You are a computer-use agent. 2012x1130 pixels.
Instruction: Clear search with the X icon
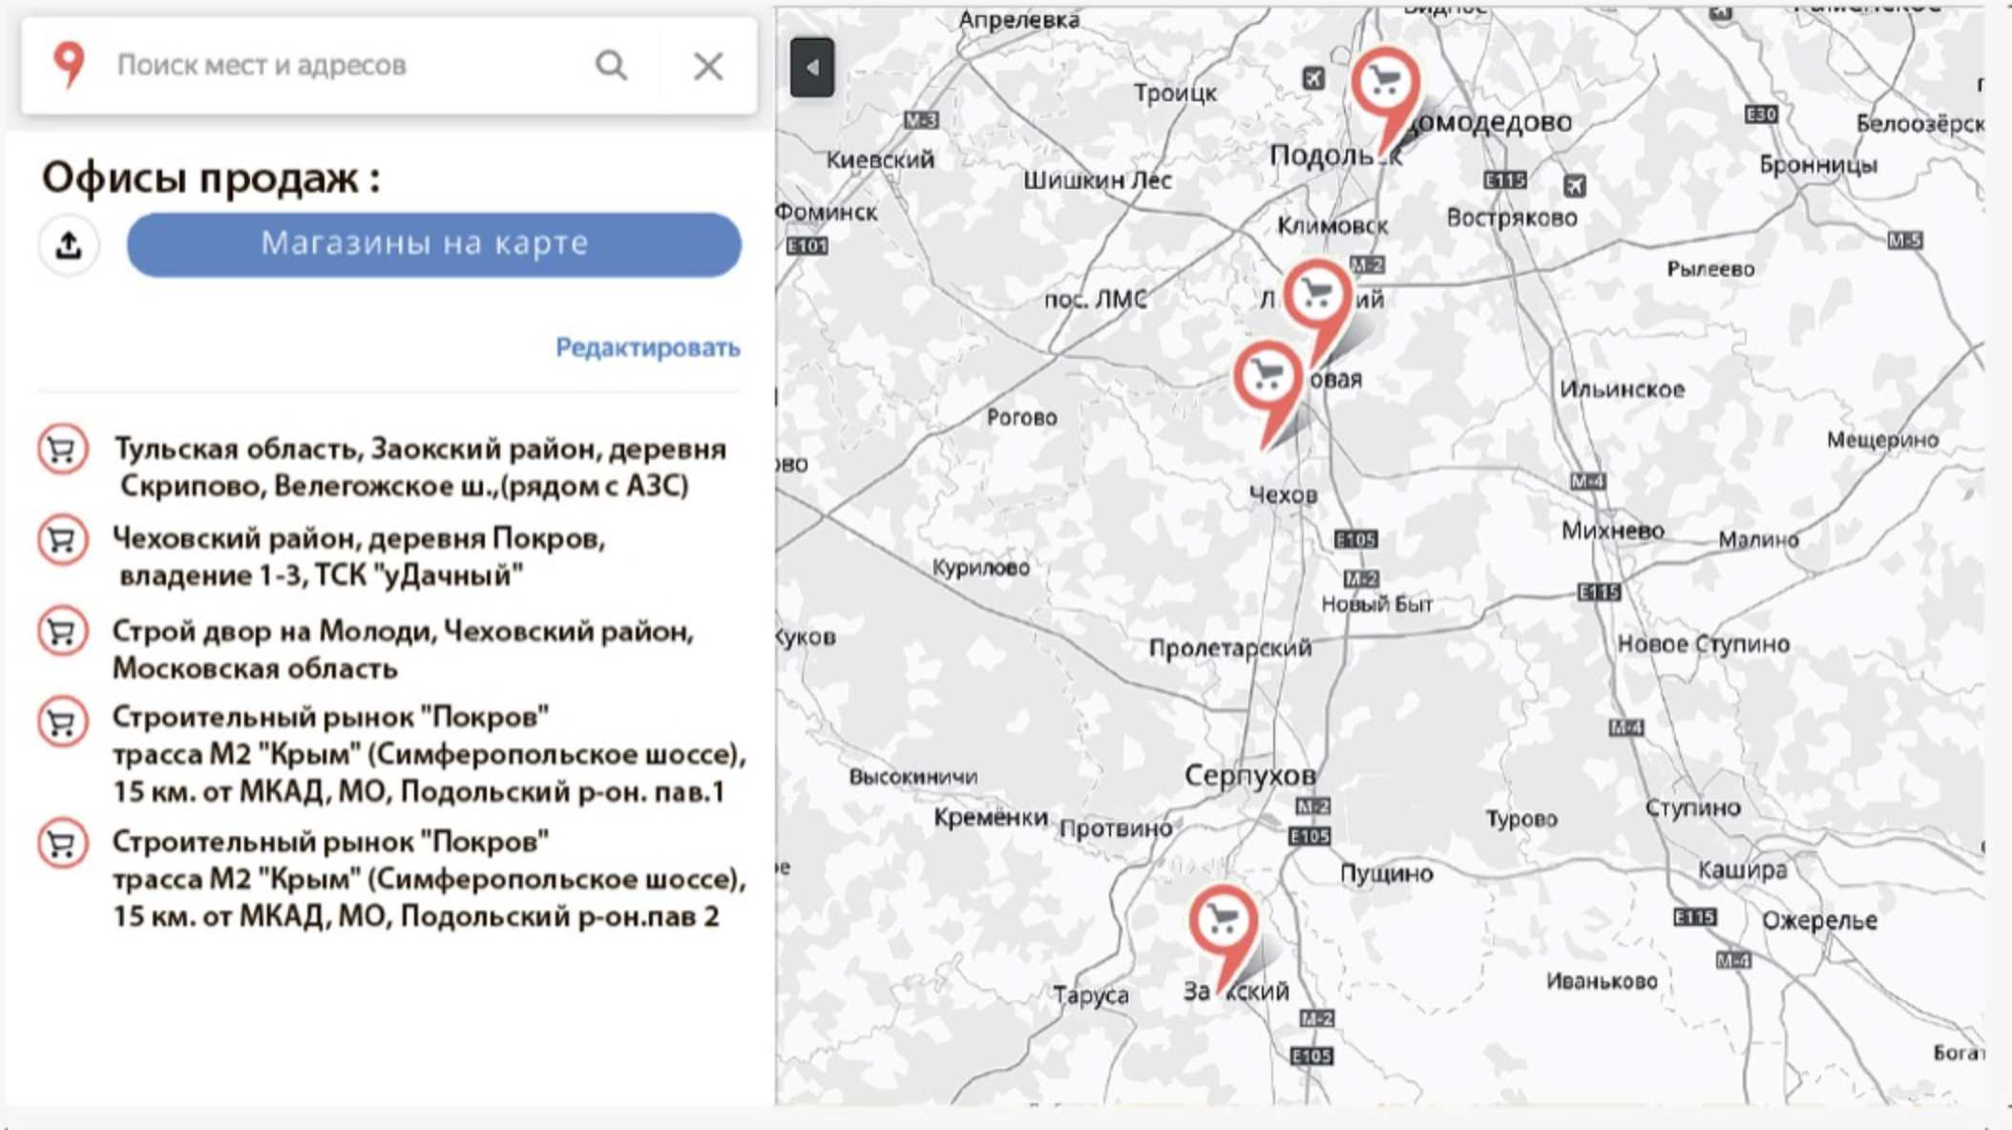click(708, 66)
